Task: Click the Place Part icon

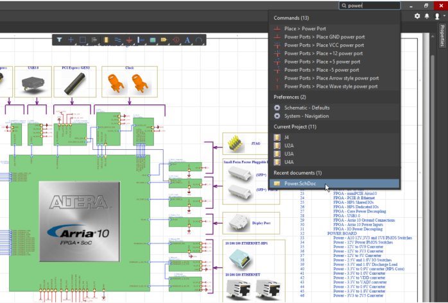Action: (x=106, y=40)
